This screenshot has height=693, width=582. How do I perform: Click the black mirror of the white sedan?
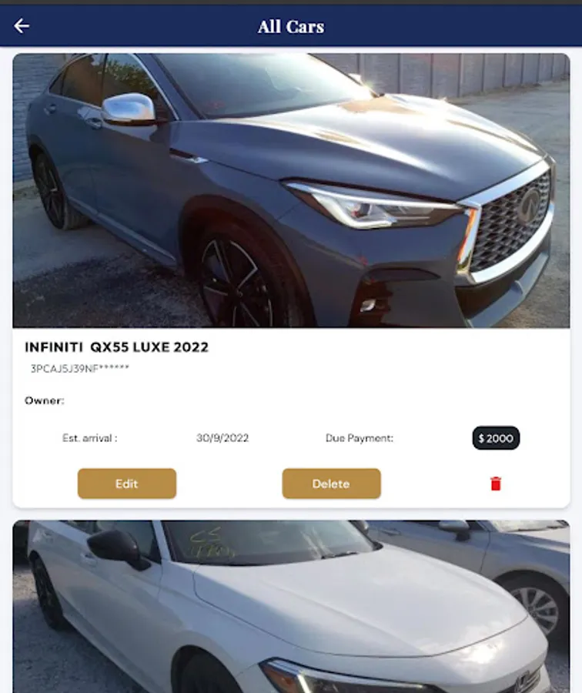point(115,547)
